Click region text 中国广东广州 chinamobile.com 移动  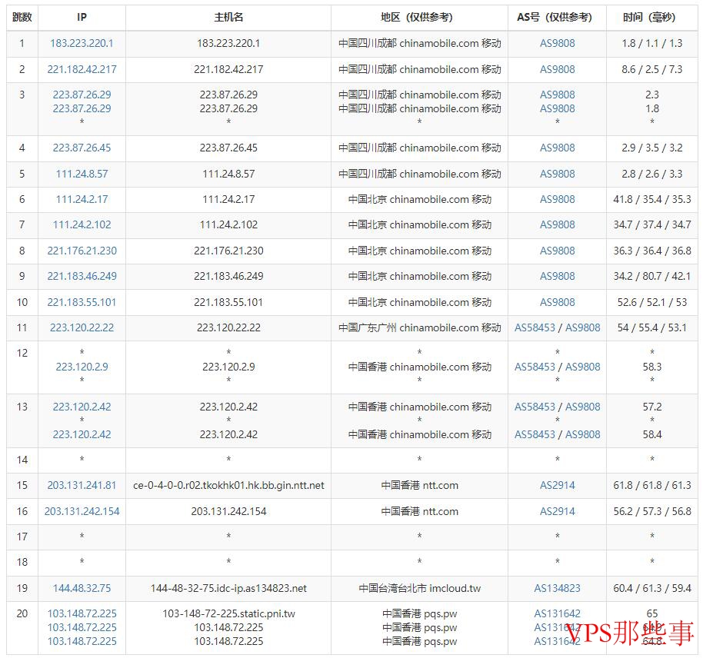tap(420, 328)
